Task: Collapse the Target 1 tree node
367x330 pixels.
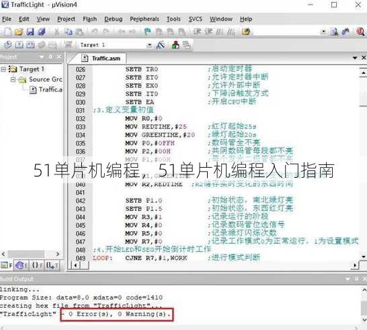Action: (3, 69)
